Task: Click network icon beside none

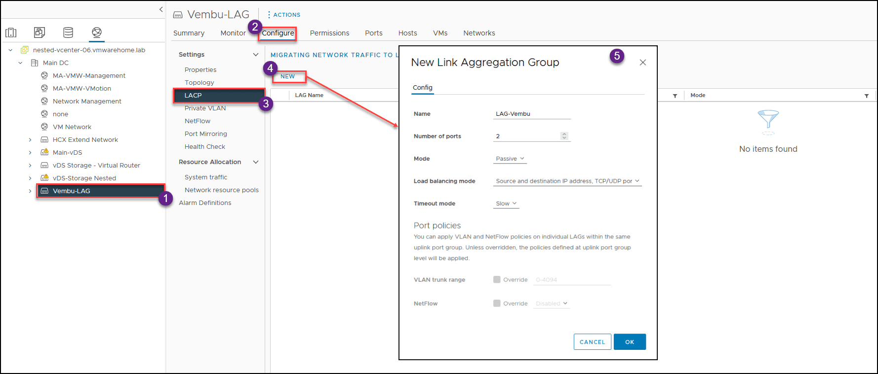Action: pyautogui.click(x=44, y=114)
